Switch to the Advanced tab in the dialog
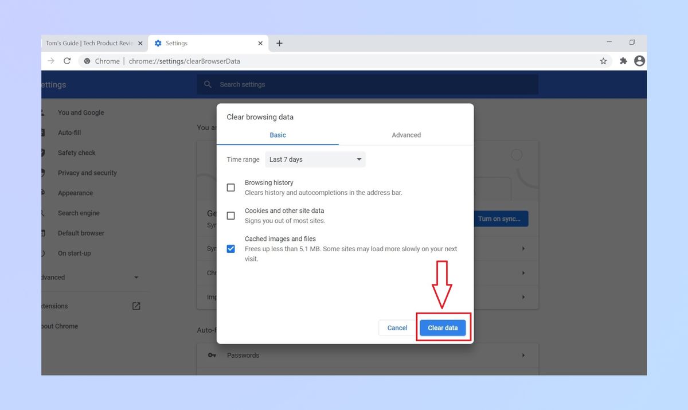 pyautogui.click(x=406, y=135)
